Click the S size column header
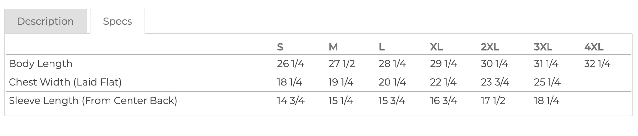The height and width of the screenshot is (136, 638). (280, 47)
